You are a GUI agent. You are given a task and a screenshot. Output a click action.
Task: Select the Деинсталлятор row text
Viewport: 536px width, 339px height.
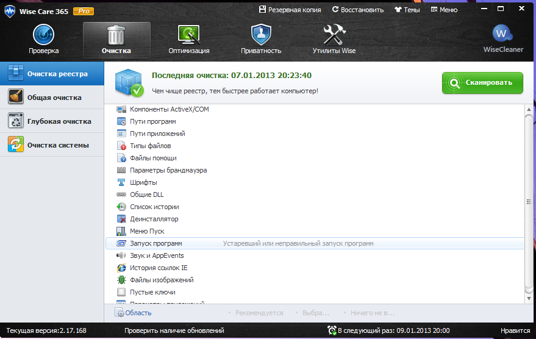click(154, 219)
